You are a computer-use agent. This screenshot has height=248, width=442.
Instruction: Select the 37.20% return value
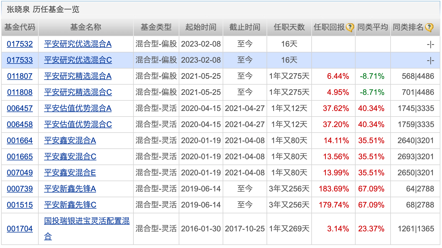click(x=336, y=124)
